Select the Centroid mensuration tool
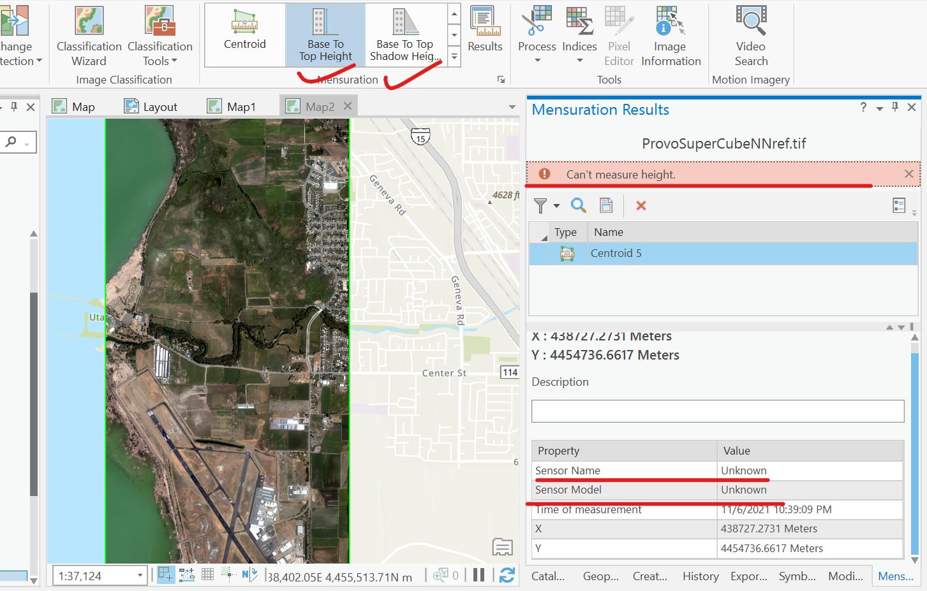Viewport: 927px width, 591px height. tap(244, 33)
